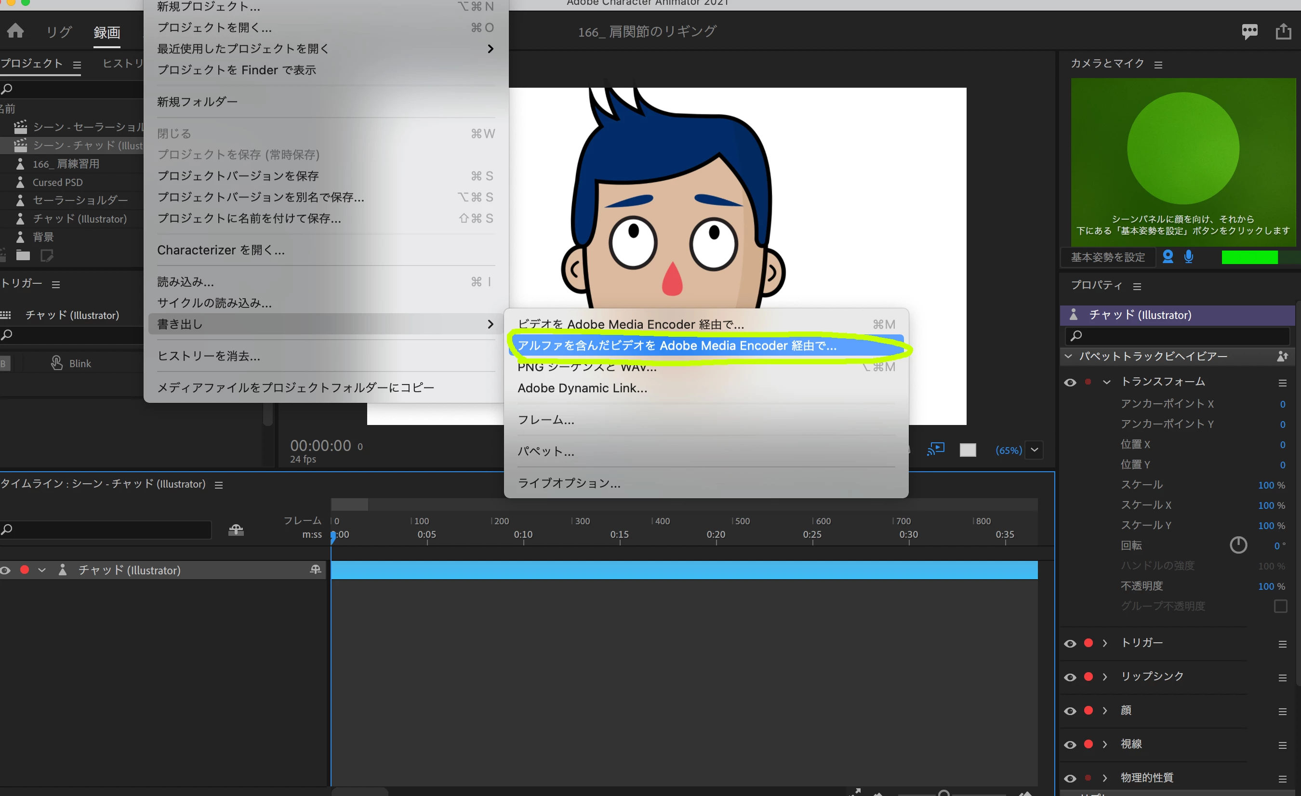Hide the Transform behavior eye
Screen dimensions: 1301x796
tap(1070, 382)
